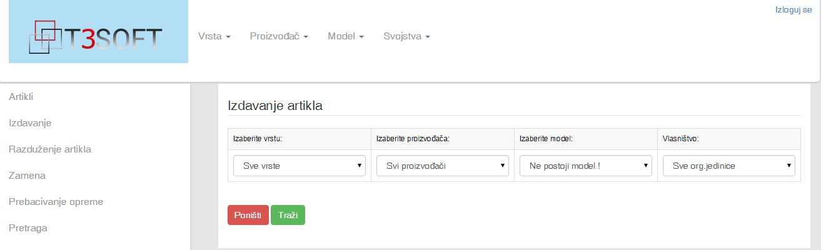Expand the Sve org.jedinice dropdown
Screen dimensions: 821x250
point(729,166)
